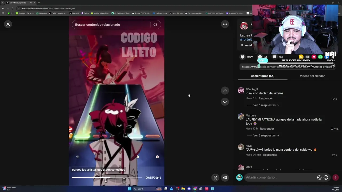Open Discord from the taskbar
The height and width of the screenshot is (192, 342).
[x=189, y=189]
